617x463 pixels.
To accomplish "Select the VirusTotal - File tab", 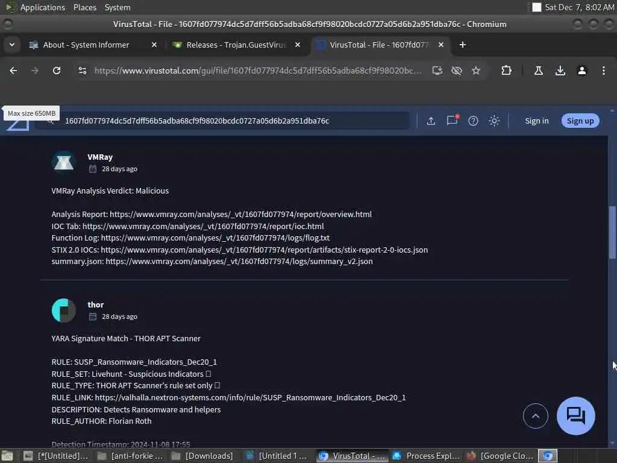I will pyautogui.click(x=379, y=45).
